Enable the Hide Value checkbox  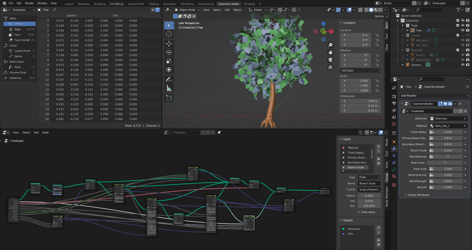(x=359, y=212)
